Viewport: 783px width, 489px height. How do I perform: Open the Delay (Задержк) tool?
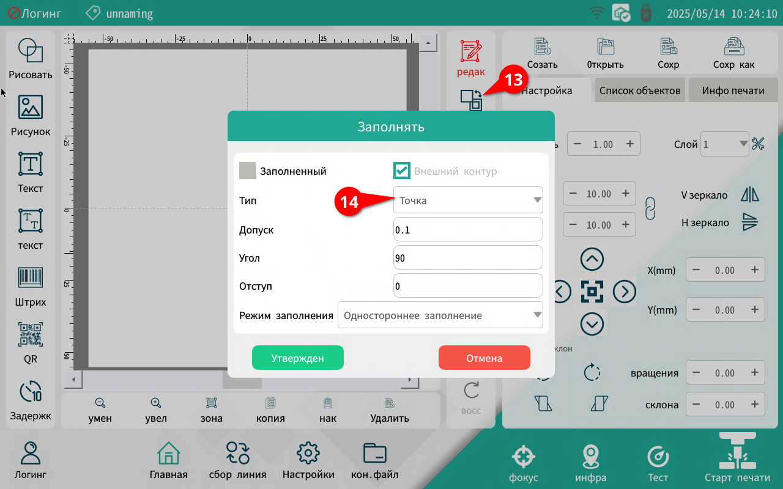pos(30,392)
